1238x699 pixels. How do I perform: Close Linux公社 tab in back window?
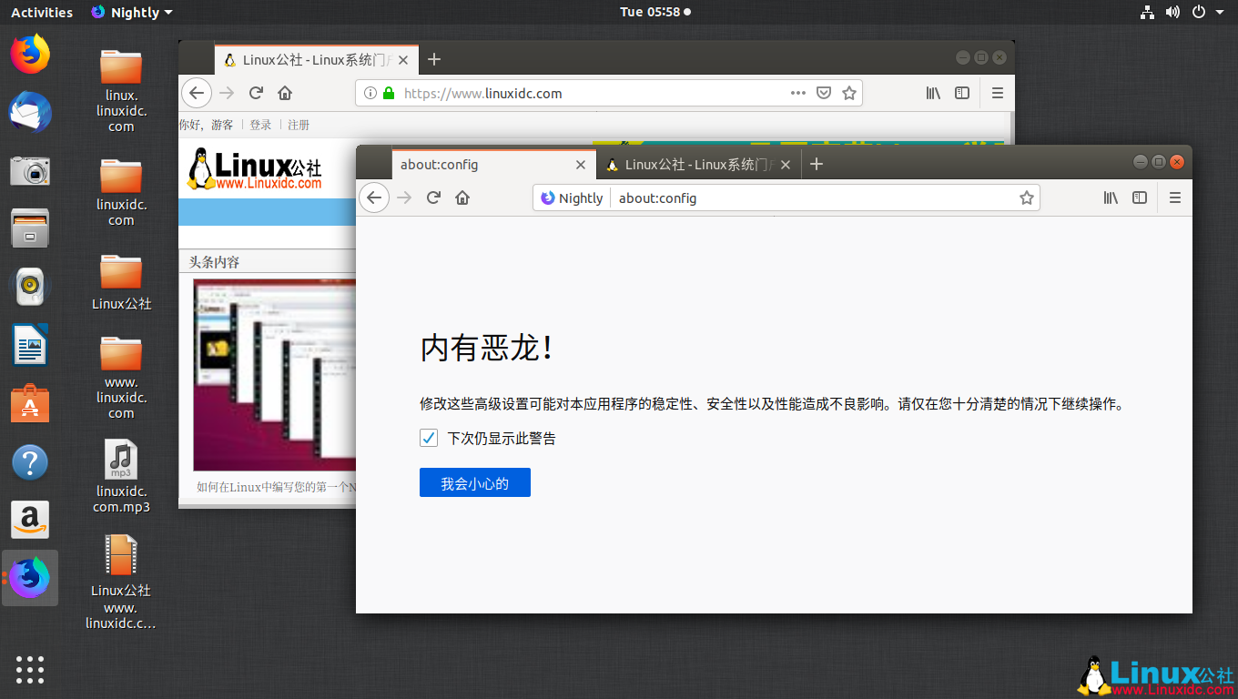[x=403, y=60]
